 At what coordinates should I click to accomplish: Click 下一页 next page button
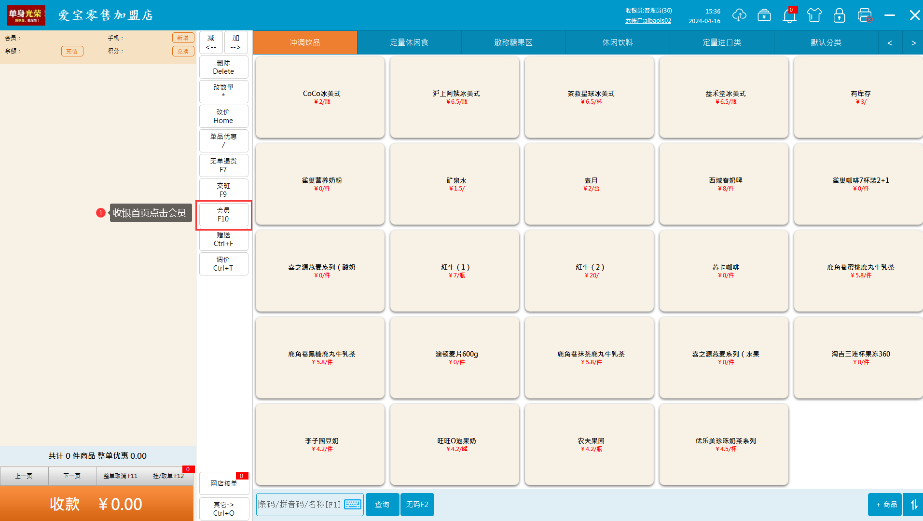(x=72, y=476)
